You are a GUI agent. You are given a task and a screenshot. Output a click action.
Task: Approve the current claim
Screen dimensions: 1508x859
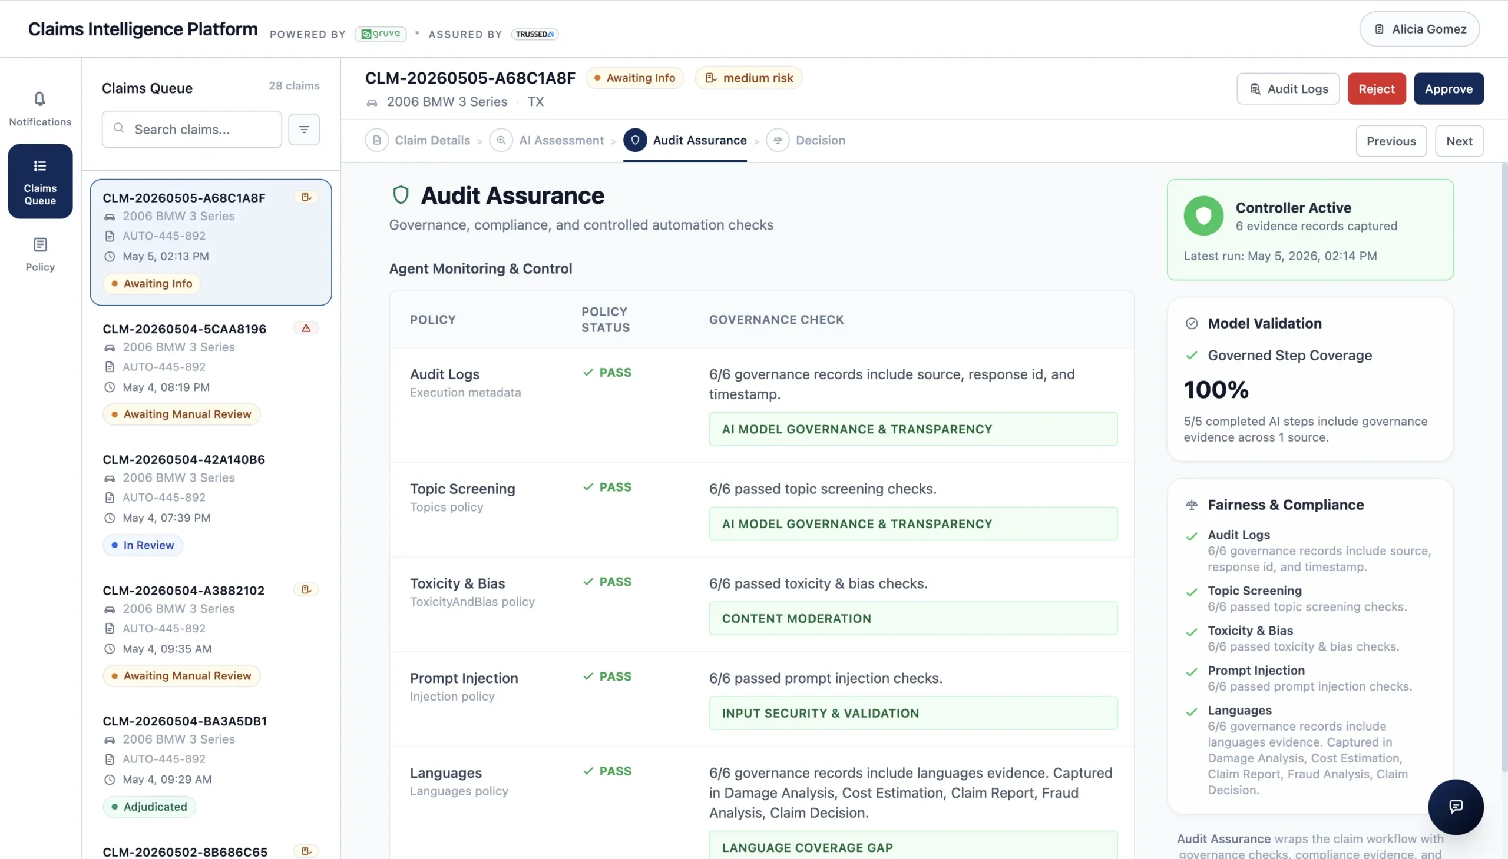1449,88
